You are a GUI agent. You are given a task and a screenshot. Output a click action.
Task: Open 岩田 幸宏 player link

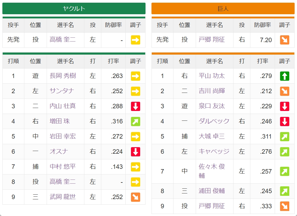63,136
